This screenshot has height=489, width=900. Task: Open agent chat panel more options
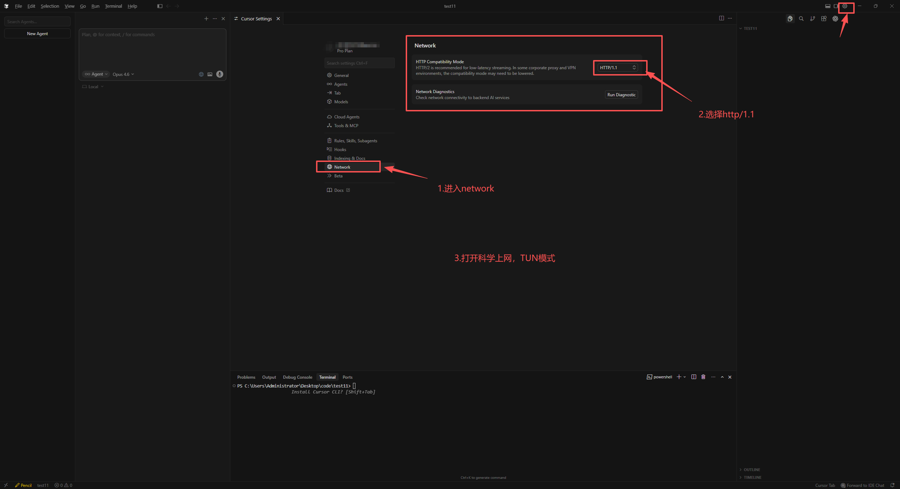coord(215,19)
